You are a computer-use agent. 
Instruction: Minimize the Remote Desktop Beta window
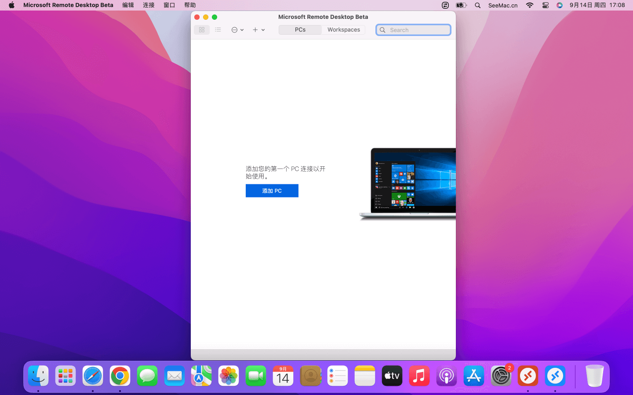[206, 17]
